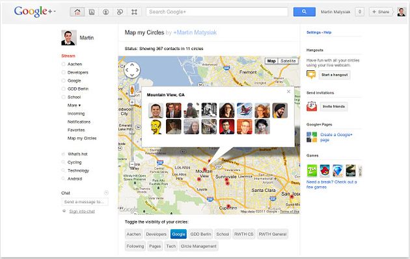Toggle off the highlighted Google circle
Viewport: 410px width, 259px height.
click(178, 234)
